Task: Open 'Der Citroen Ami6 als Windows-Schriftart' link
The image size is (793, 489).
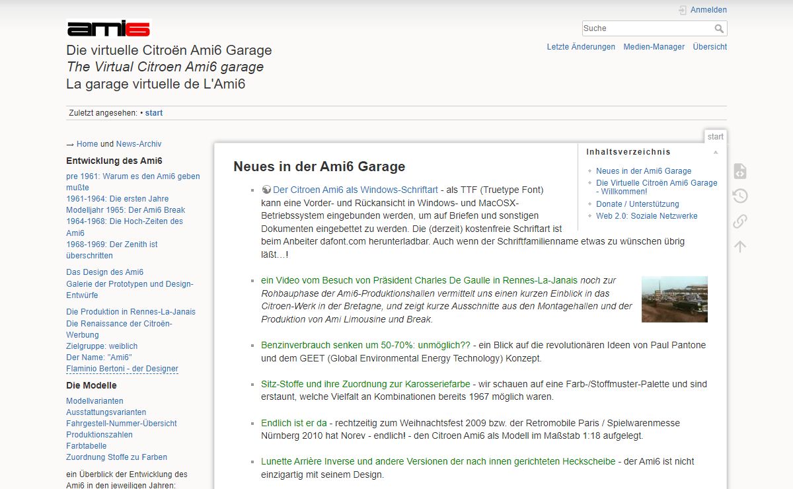Action: (356, 190)
